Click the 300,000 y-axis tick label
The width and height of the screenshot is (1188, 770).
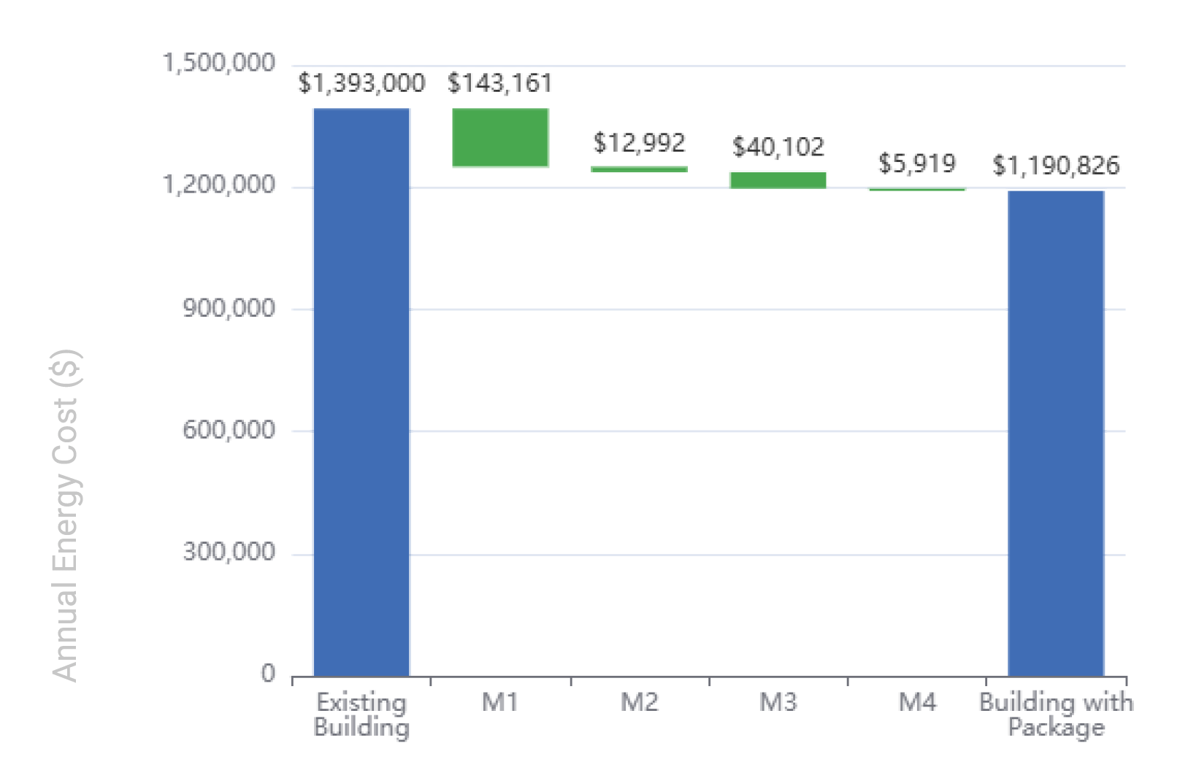point(229,552)
